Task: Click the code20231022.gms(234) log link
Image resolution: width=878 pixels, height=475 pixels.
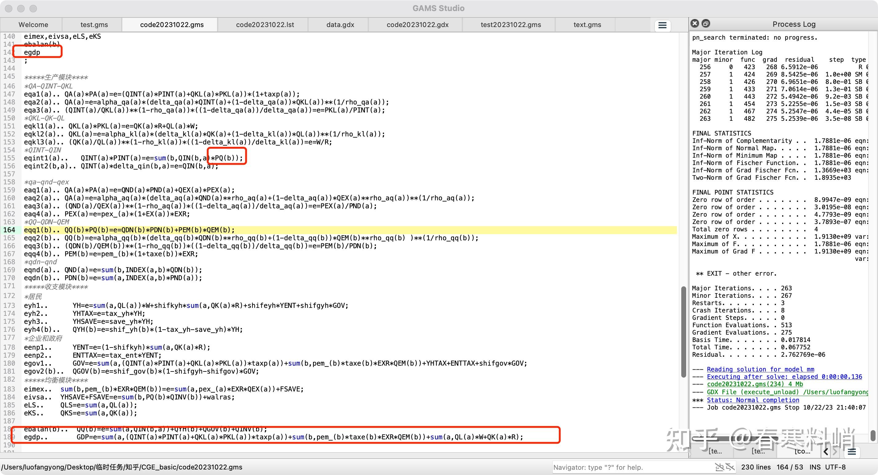Action: point(755,384)
